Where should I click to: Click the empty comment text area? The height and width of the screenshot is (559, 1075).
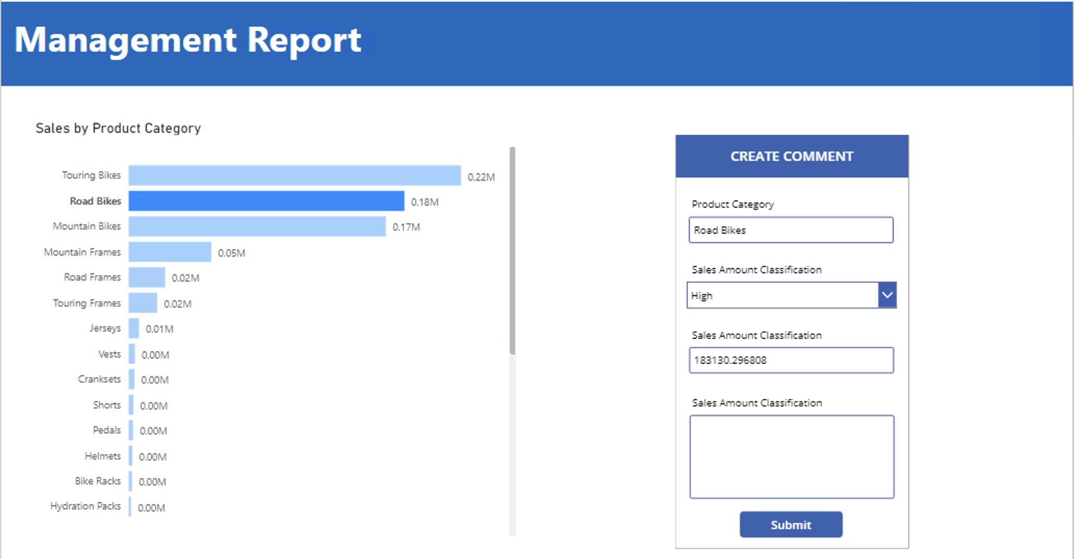click(791, 456)
